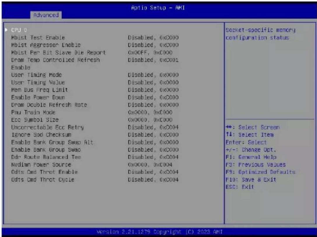Select Enable Bank Group Swap Alt
The height and width of the screenshot is (237, 317).
pos(52,142)
